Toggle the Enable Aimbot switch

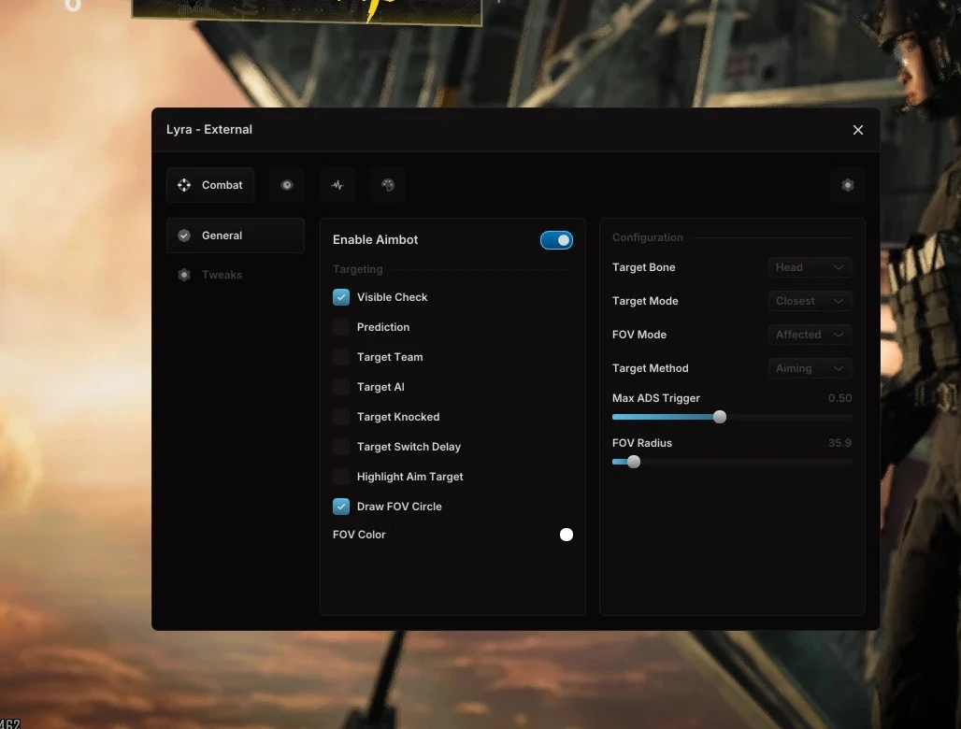coord(556,240)
